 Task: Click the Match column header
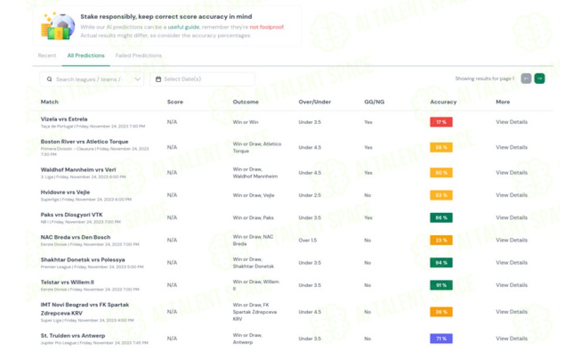pos(49,101)
